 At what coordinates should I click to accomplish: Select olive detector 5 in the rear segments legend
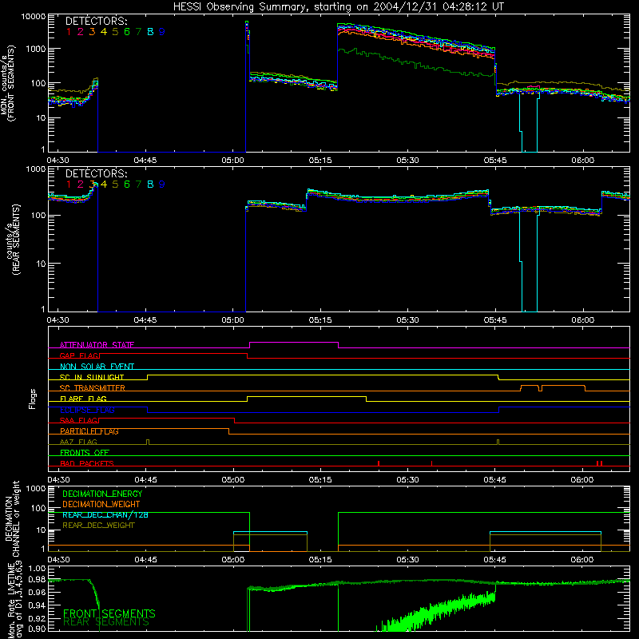click(115, 185)
